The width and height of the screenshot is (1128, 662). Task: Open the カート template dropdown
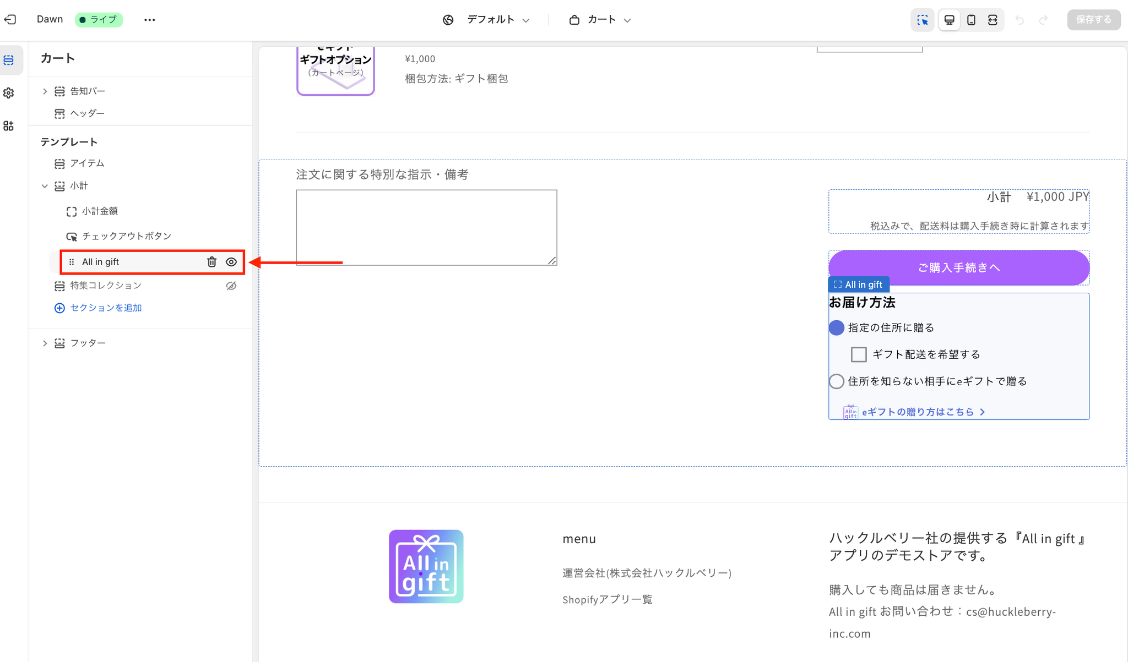tap(600, 20)
